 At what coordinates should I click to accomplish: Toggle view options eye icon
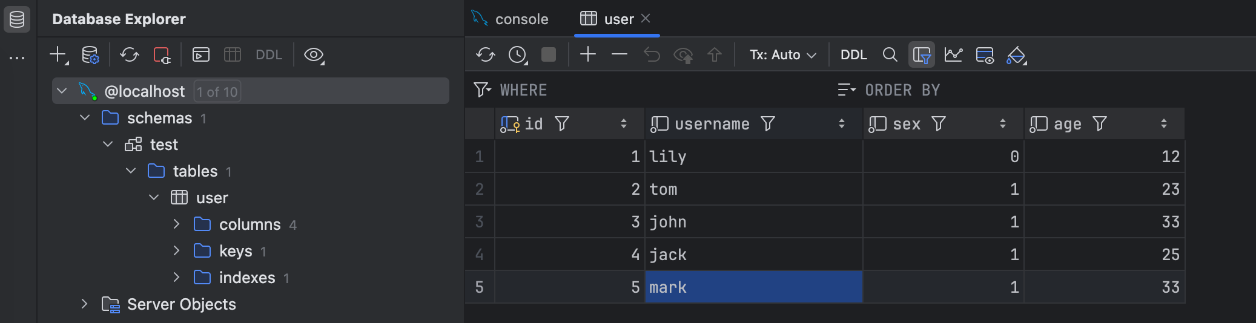313,55
